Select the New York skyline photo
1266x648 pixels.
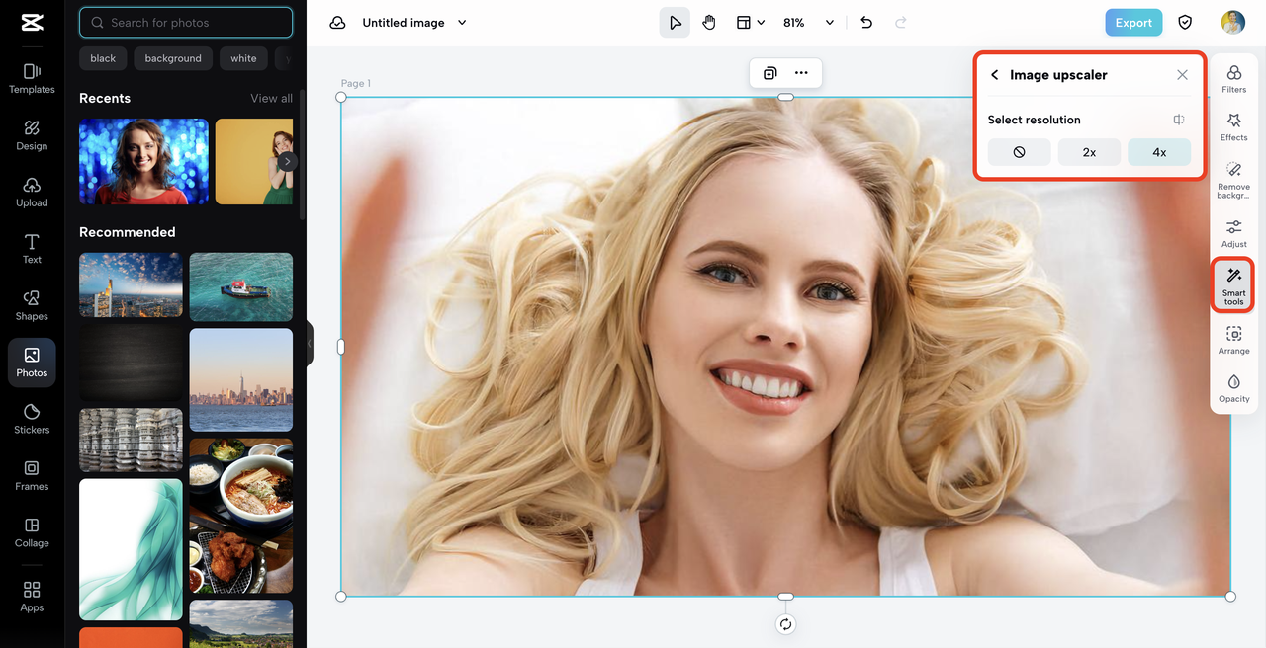[240, 379]
